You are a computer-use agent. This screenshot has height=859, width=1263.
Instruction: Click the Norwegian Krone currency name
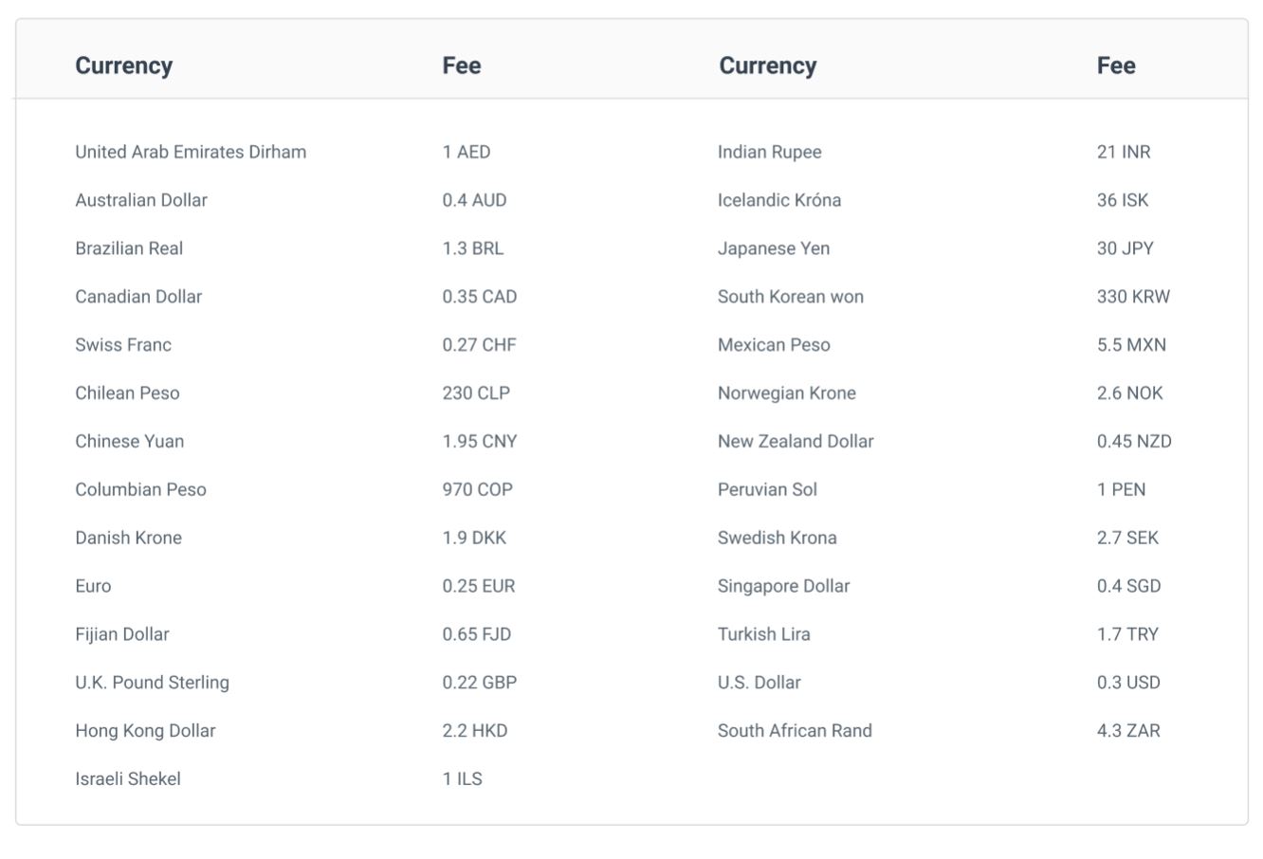point(787,393)
